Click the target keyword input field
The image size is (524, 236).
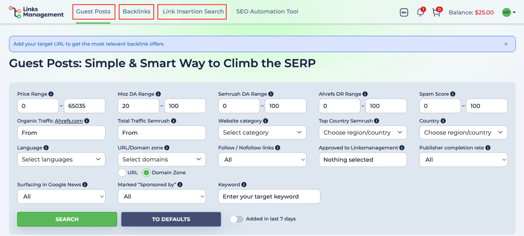pyautogui.click(x=269, y=196)
